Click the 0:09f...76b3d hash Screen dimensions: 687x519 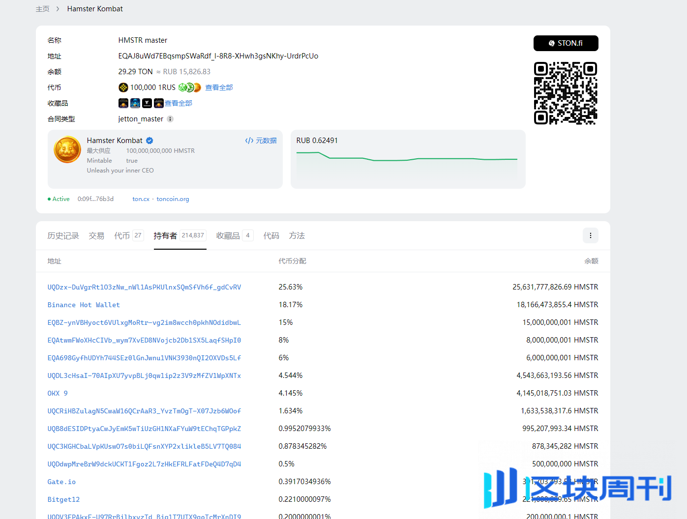pyautogui.click(x=95, y=199)
